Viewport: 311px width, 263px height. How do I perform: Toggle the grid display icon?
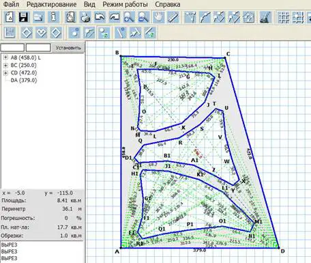(x=283, y=17)
